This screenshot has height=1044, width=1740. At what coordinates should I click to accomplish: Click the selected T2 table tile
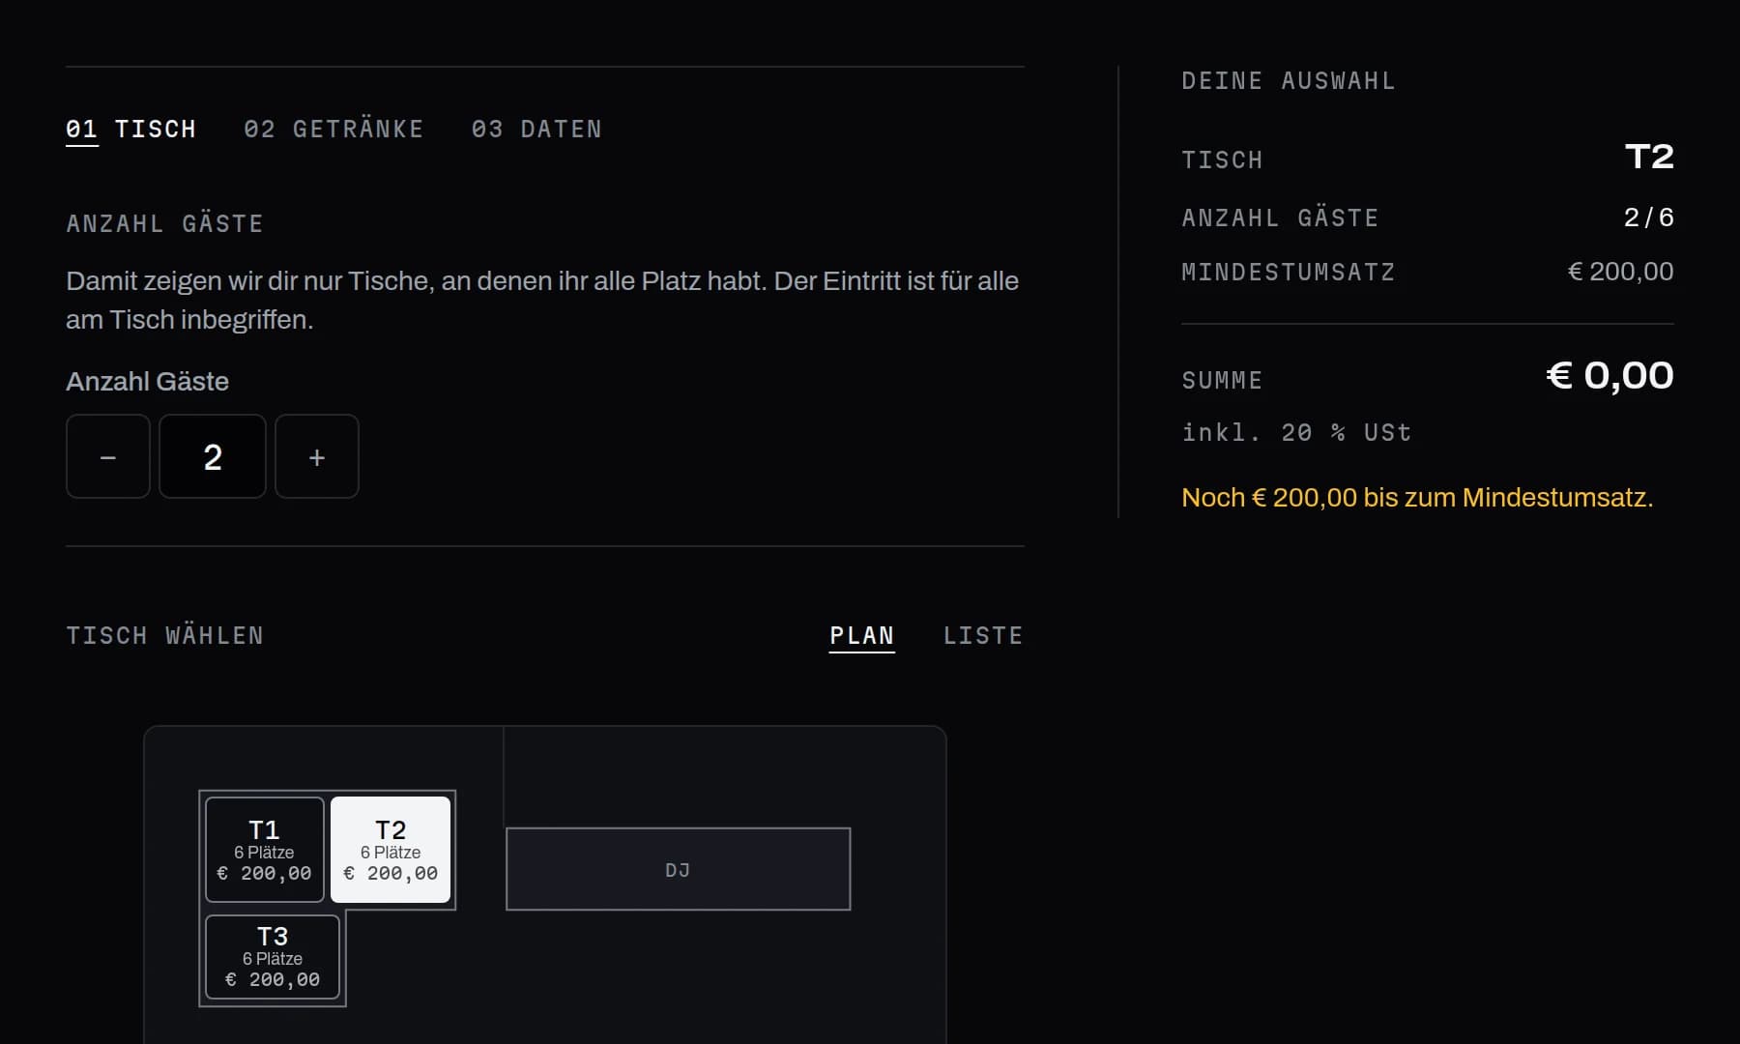click(391, 850)
